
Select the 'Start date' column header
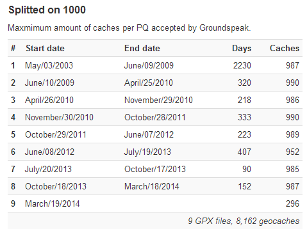pos(45,48)
